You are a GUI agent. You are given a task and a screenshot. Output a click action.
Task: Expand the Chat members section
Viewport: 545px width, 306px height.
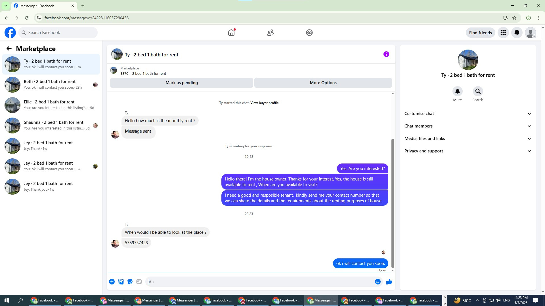pyautogui.click(x=468, y=126)
